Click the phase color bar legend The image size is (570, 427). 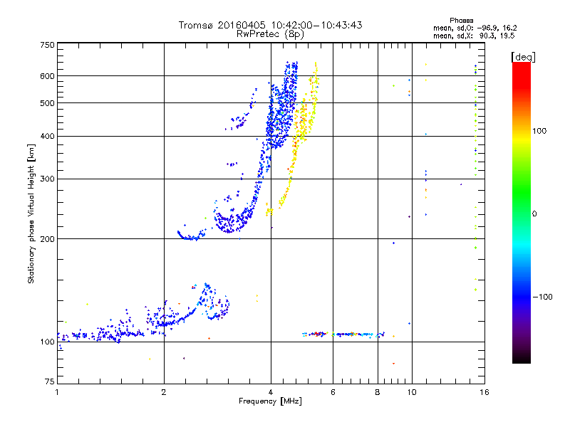[522, 213]
